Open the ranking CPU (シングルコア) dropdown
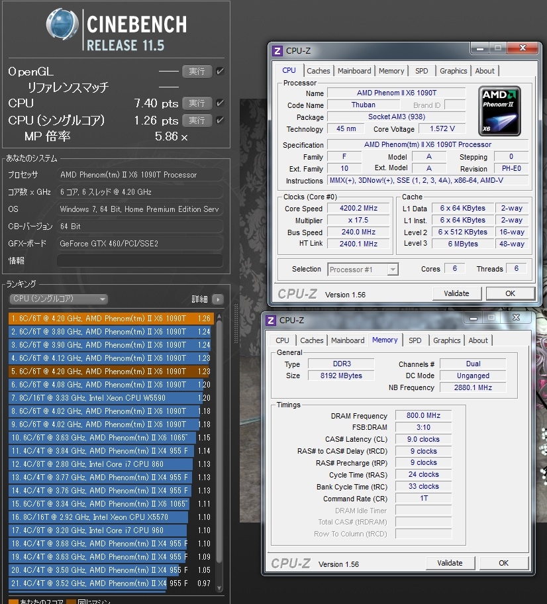Image resolution: width=547 pixels, height=604 pixels. (58, 299)
